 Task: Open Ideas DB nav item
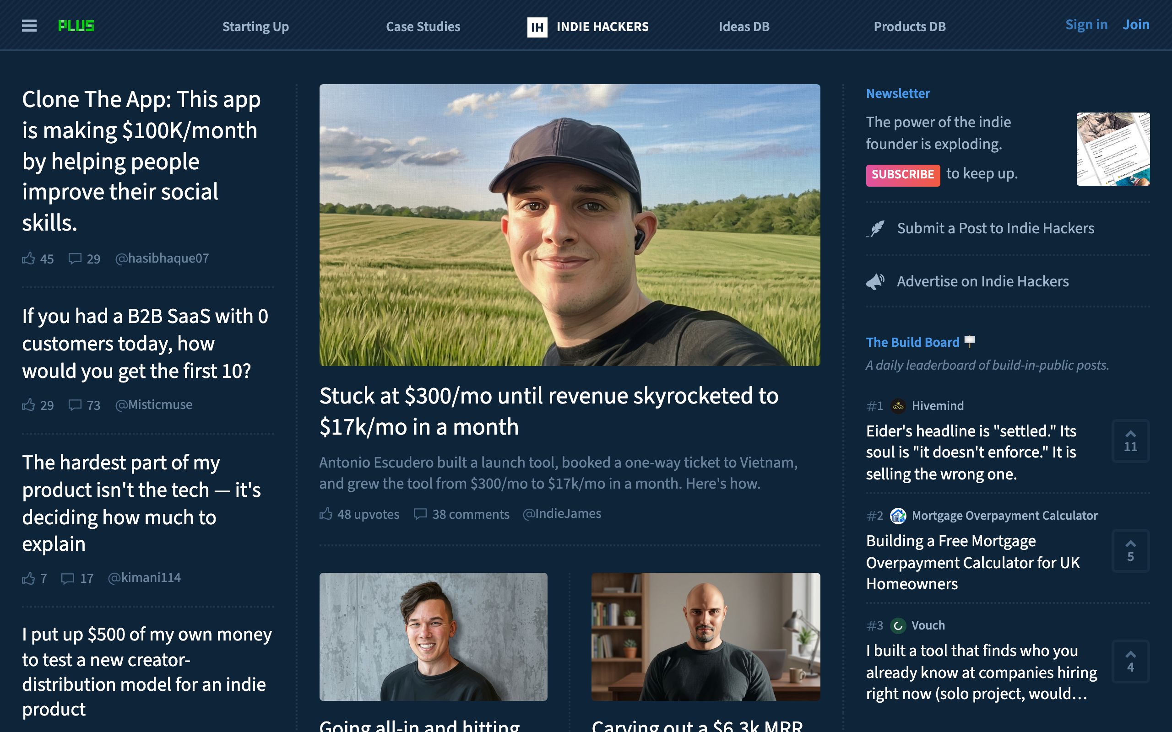click(744, 27)
